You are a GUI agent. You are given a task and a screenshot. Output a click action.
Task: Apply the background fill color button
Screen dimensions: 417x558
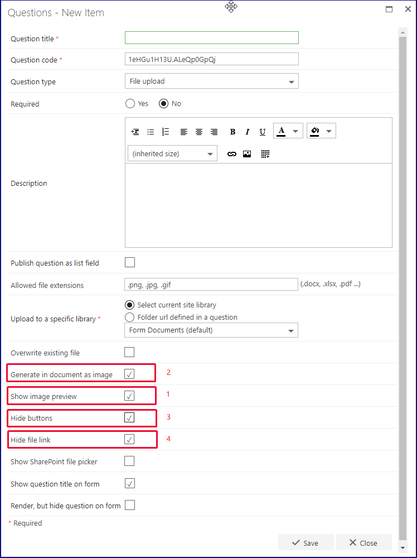314,131
